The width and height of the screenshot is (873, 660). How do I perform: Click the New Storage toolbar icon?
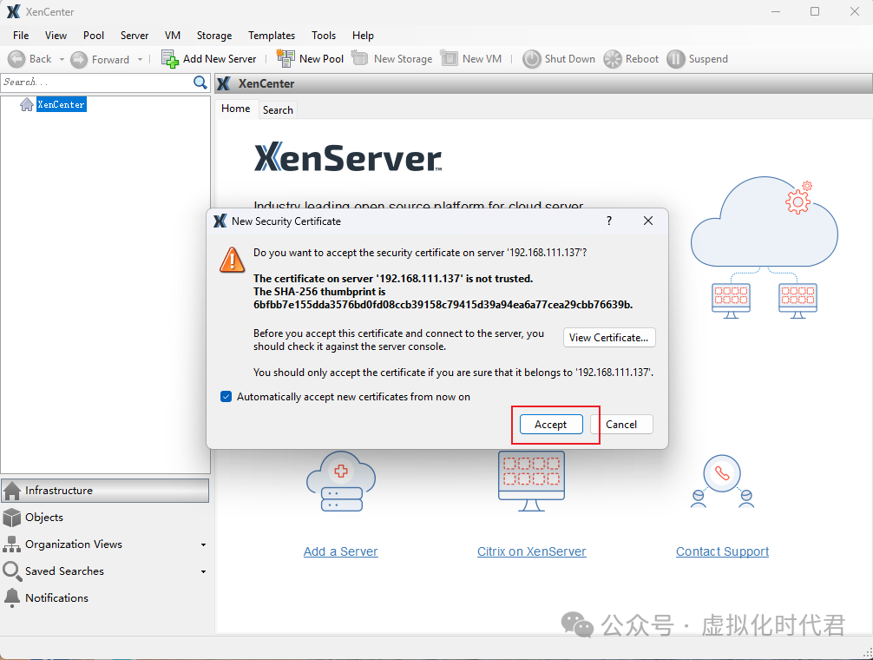tap(359, 59)
